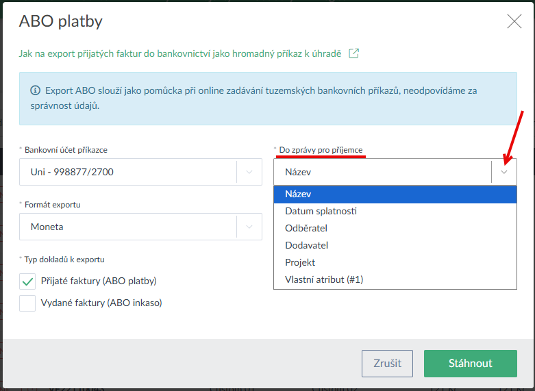This screenshot has height=391, width=535.
Task: Expand the Bankovní účet příkazce dropdown
Action: click(x=249, y=172)
